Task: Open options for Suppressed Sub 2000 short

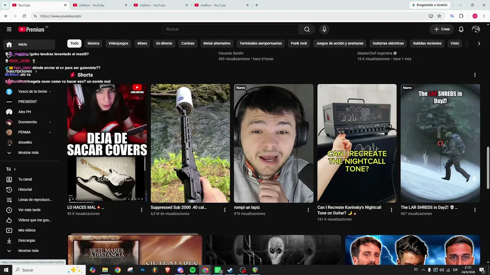Action: click(225, 210)
